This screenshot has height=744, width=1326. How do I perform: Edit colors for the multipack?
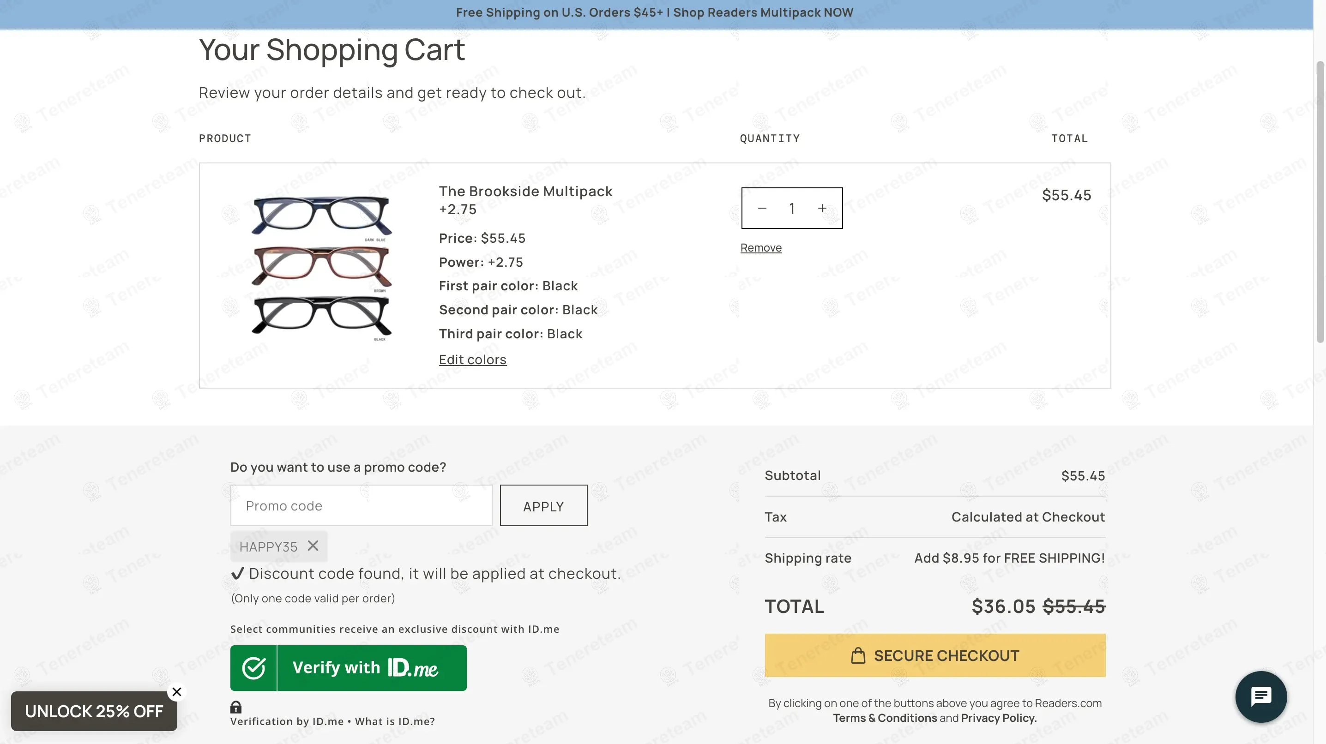tap(472, 360)
